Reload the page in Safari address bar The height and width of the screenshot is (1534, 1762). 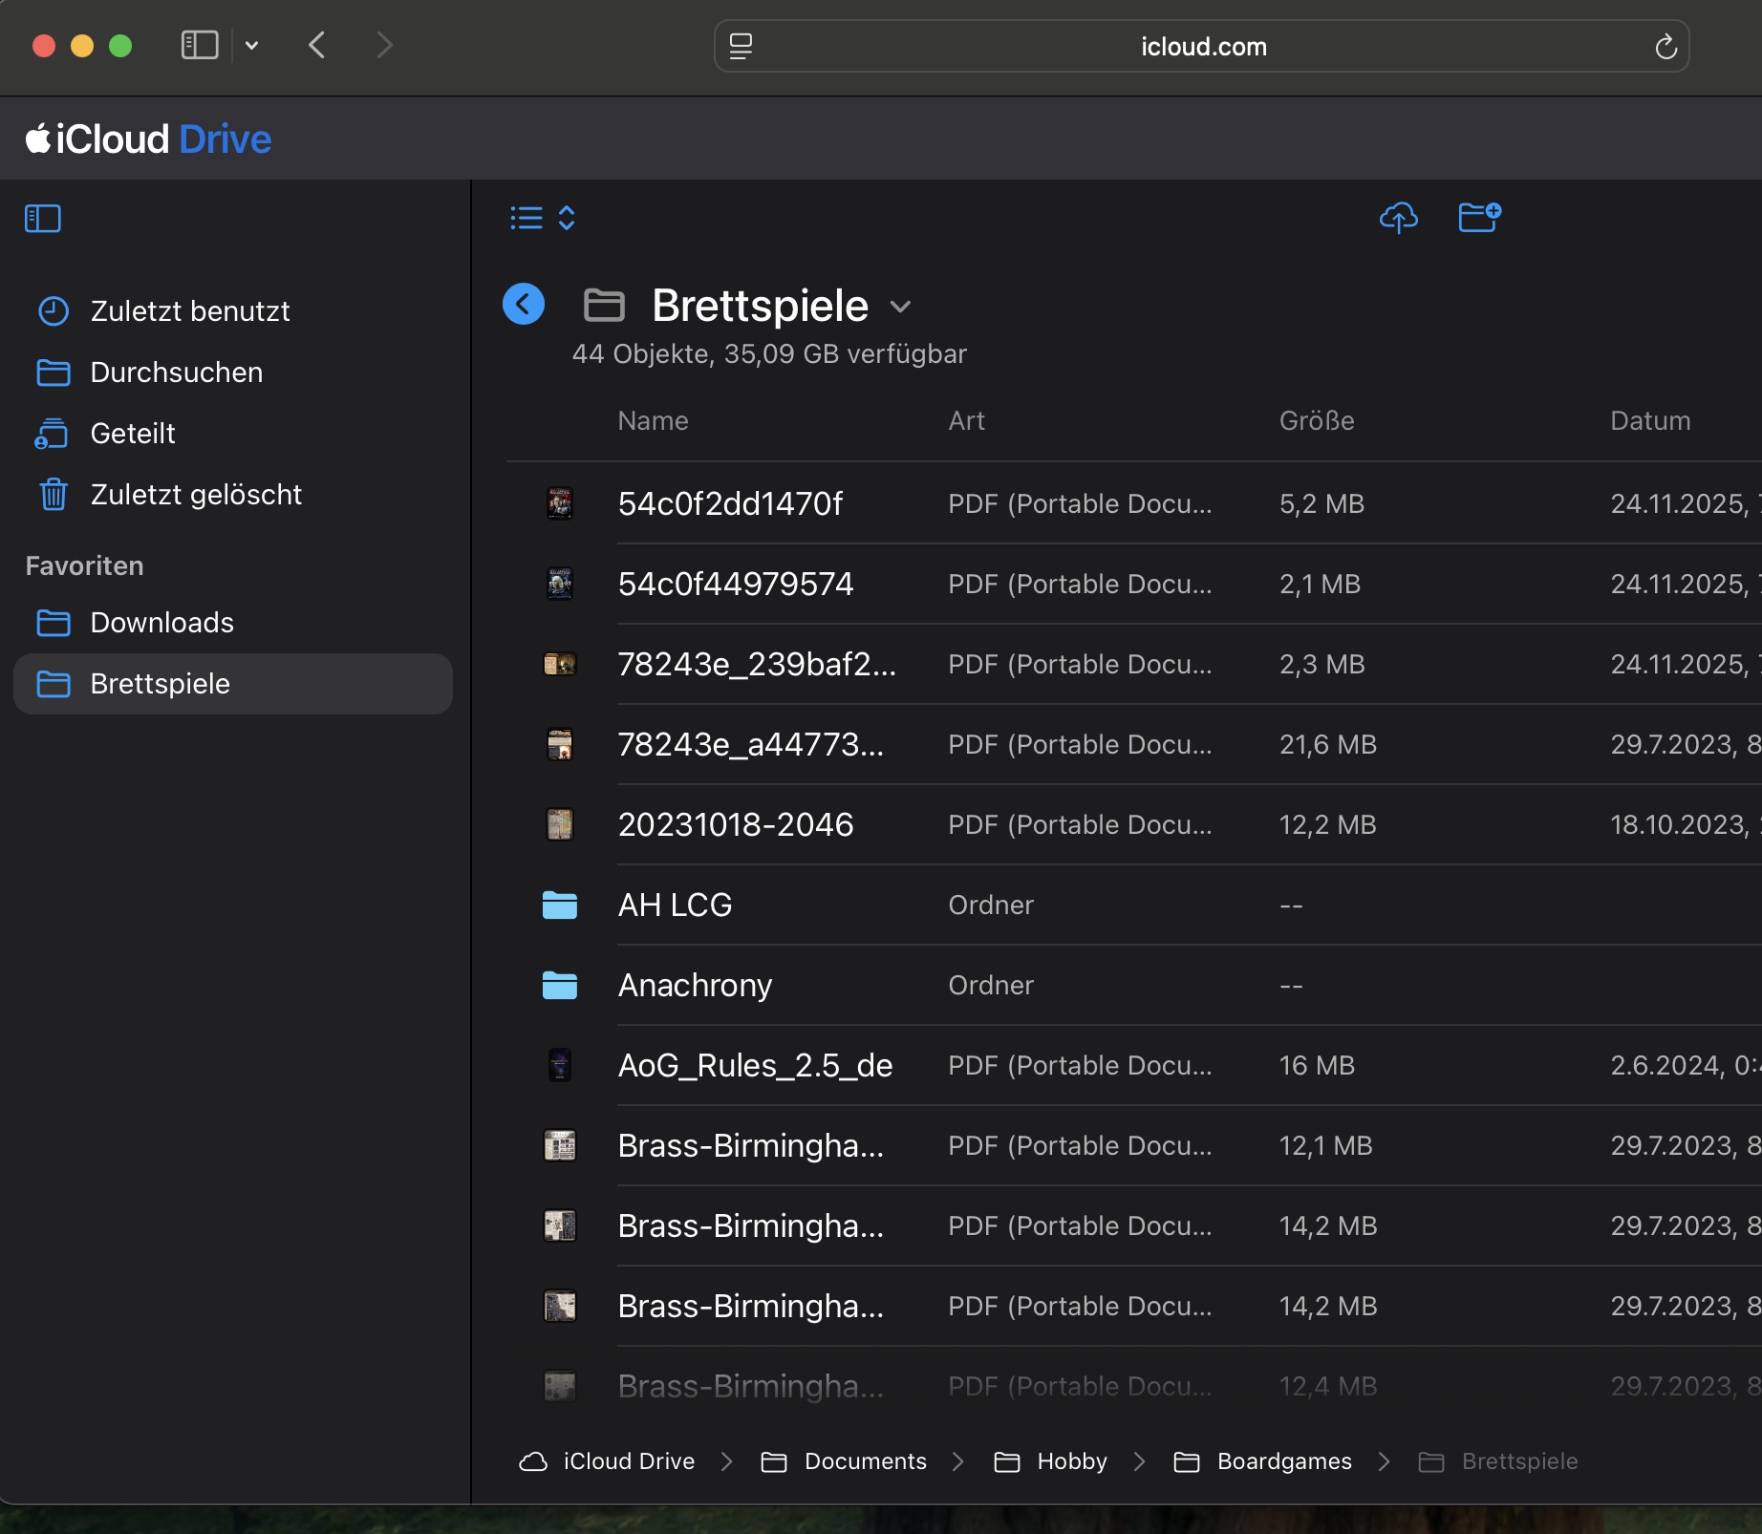[x=1665, y=47]
